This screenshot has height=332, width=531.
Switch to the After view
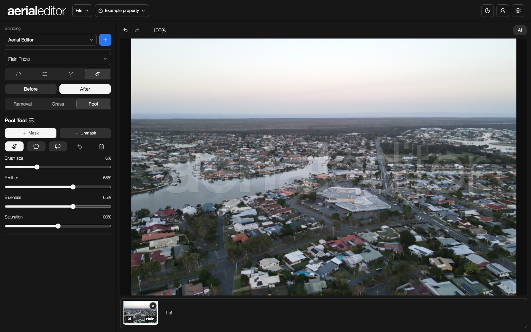pyautogui.click(x=85, y=89)
